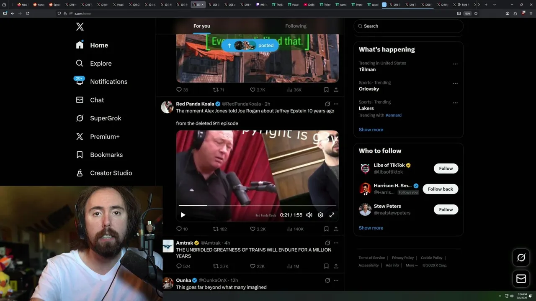Click the X logo in the sidebar
This screenshot has width=536, height=301.
point(80,27)
